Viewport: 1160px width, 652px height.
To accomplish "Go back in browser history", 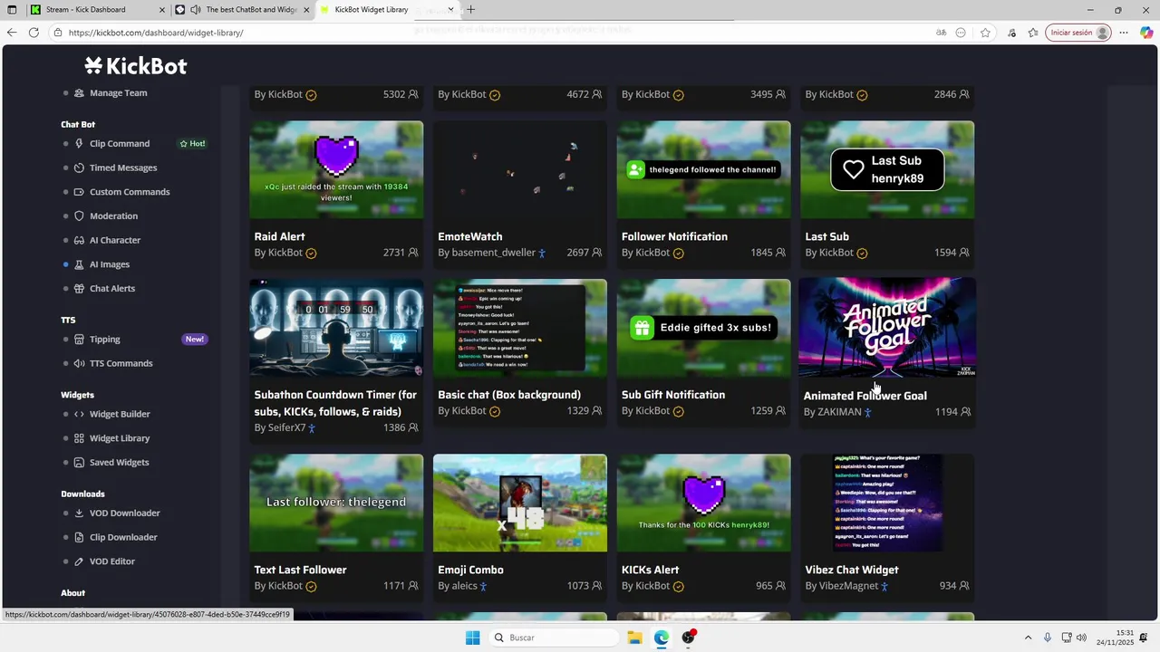I will pos(12,33).
